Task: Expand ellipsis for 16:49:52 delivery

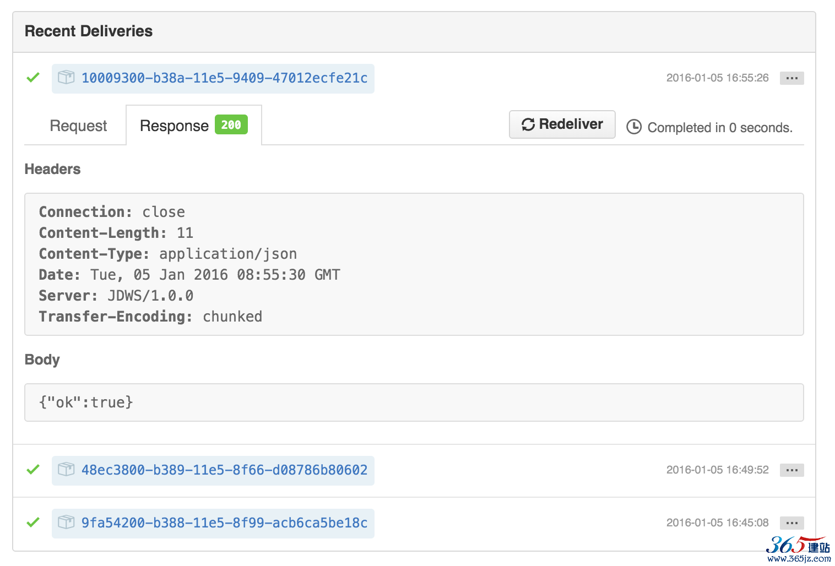Action: (x=791, y=470)
